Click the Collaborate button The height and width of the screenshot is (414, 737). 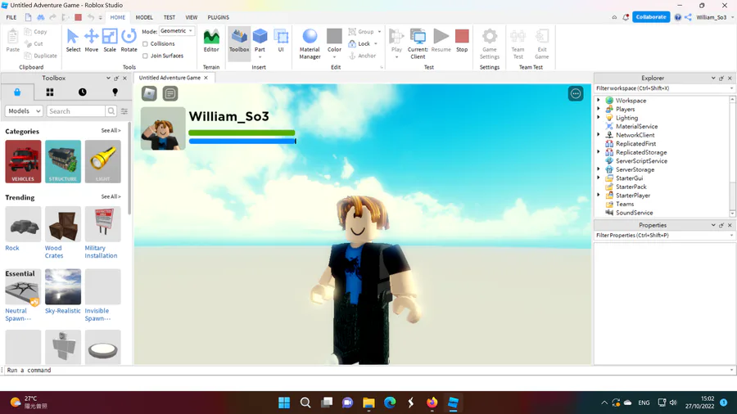tap(651, 17)
